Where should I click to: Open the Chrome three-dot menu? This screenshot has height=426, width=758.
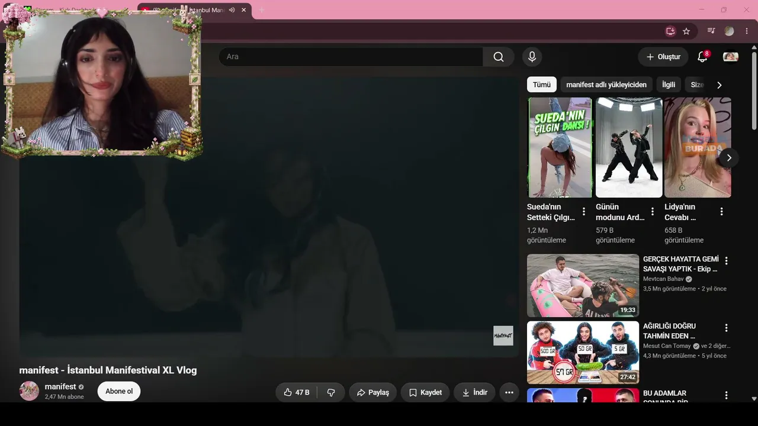click(x=747, y=31)
